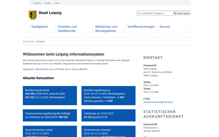The image size is (219, 137).
Task: Open the Ortsteile und Stadtbezirke menu
Action: coord(67,28)
